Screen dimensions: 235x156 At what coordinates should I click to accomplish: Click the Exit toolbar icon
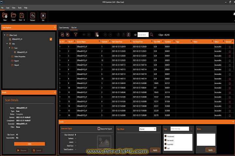(x=43, y=17)
